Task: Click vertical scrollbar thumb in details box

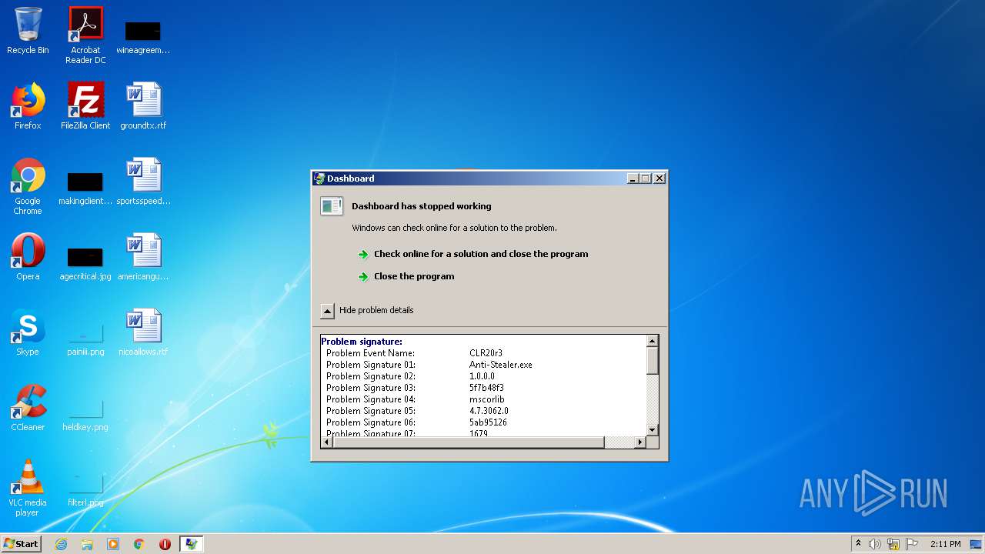Action: click(x=653, y=361)
